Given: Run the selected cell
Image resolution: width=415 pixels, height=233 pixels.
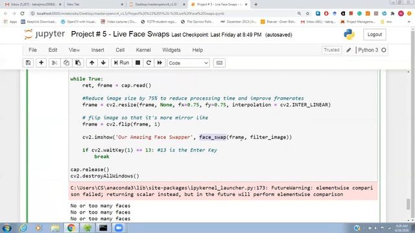Looking at the screenshot, I should 121,63.
